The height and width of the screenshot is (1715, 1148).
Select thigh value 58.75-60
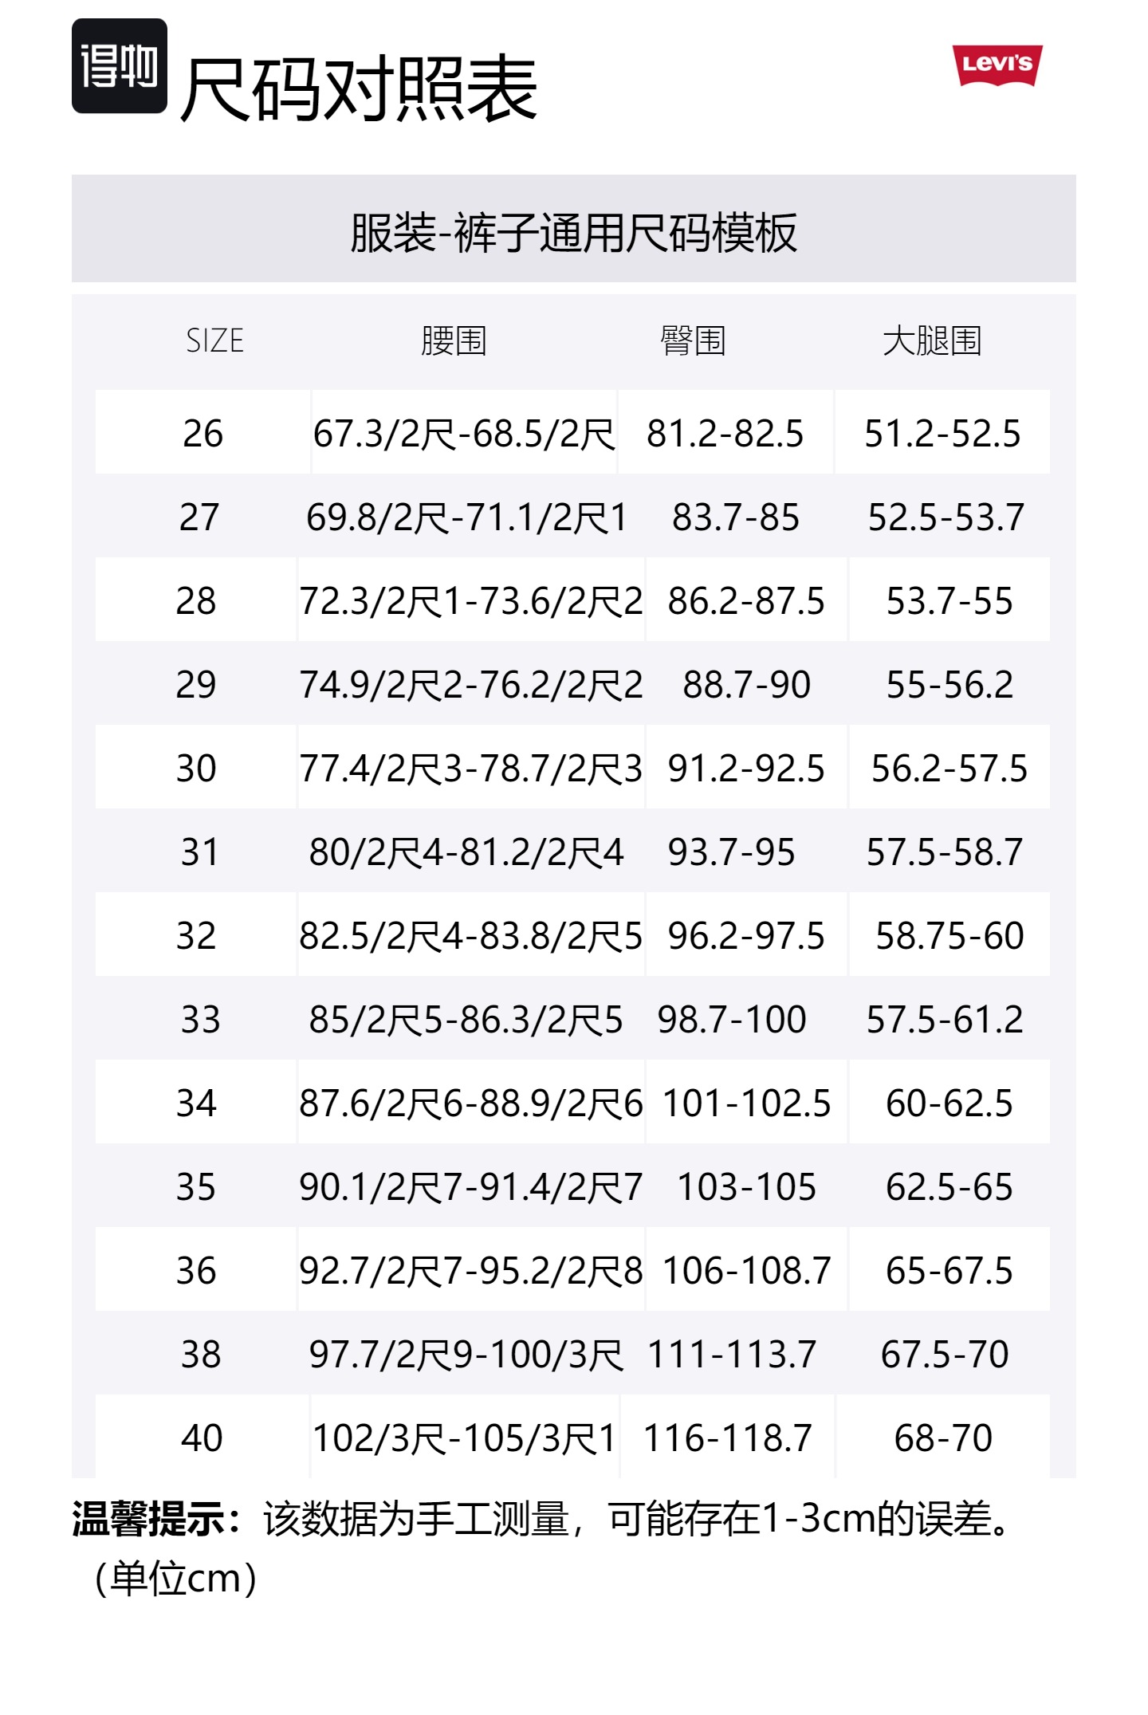(949, 936)
